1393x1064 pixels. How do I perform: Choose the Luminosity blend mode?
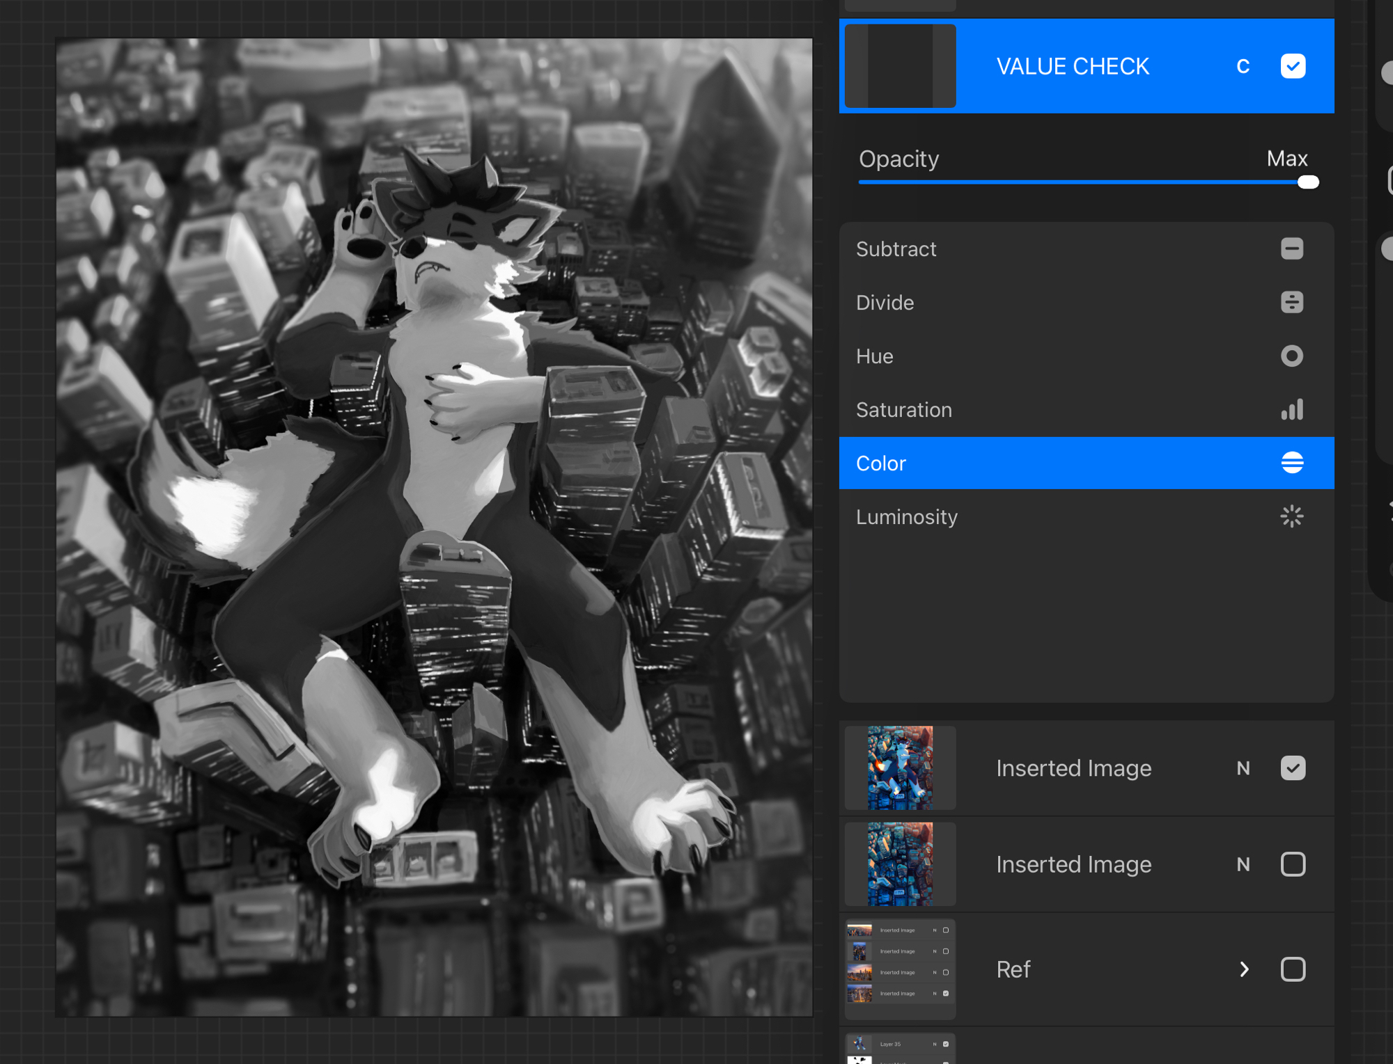pyautogui.click(x=906, y=516)
